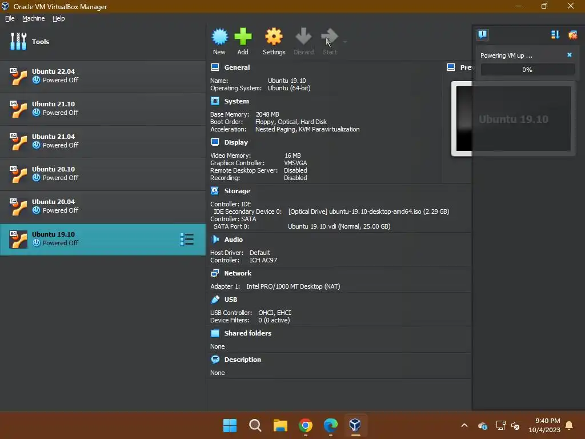Click the Display section header

point(236,142)
